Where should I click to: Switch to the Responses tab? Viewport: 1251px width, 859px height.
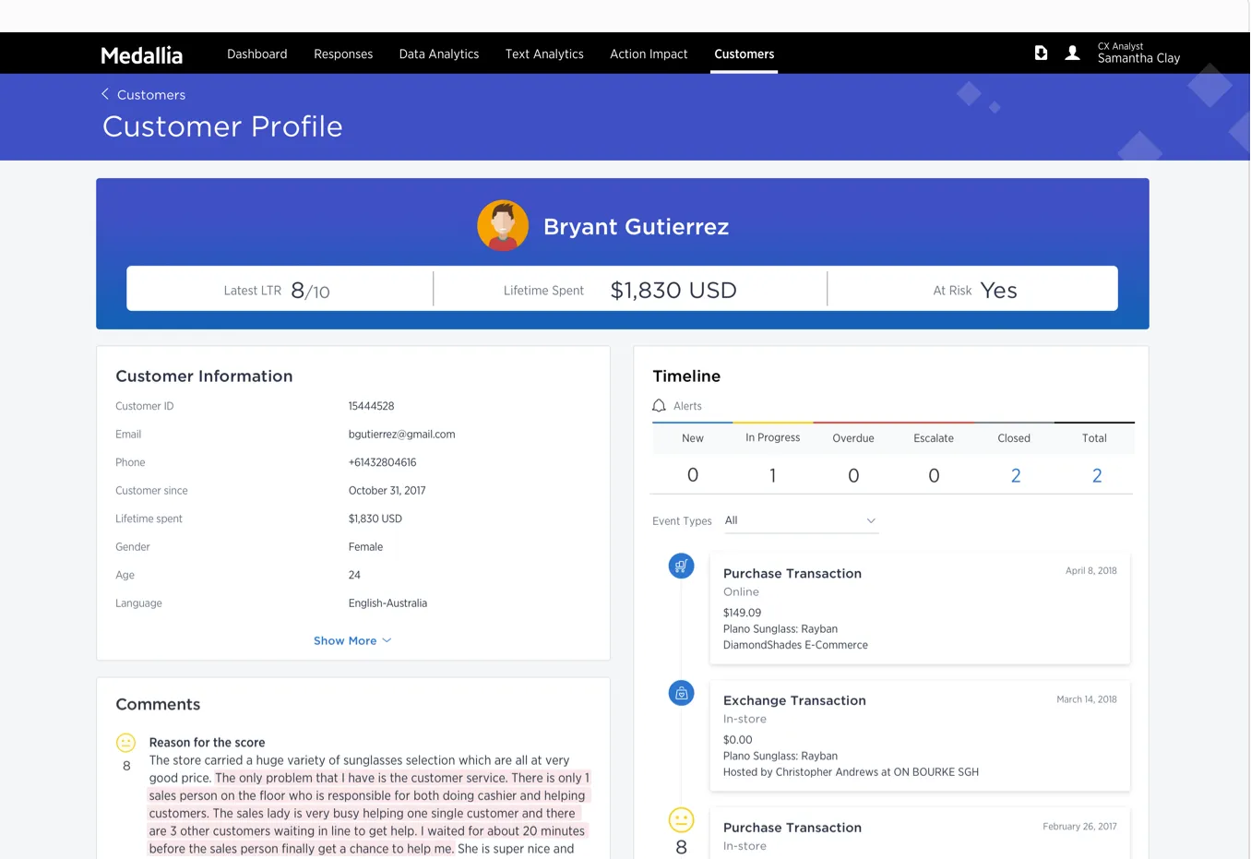coord(343,54)
